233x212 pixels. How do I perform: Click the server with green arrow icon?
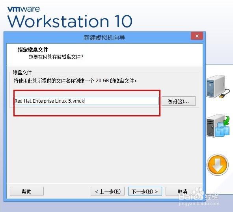coord(218,126)
